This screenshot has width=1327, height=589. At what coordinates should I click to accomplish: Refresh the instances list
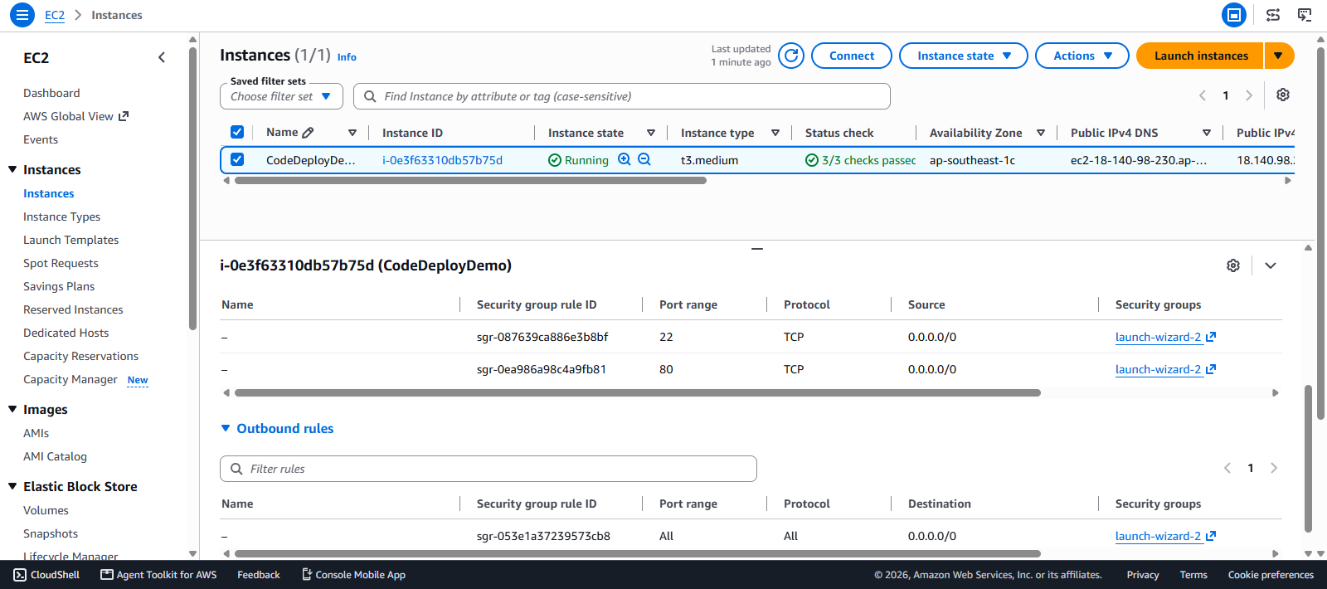[791, 56]
